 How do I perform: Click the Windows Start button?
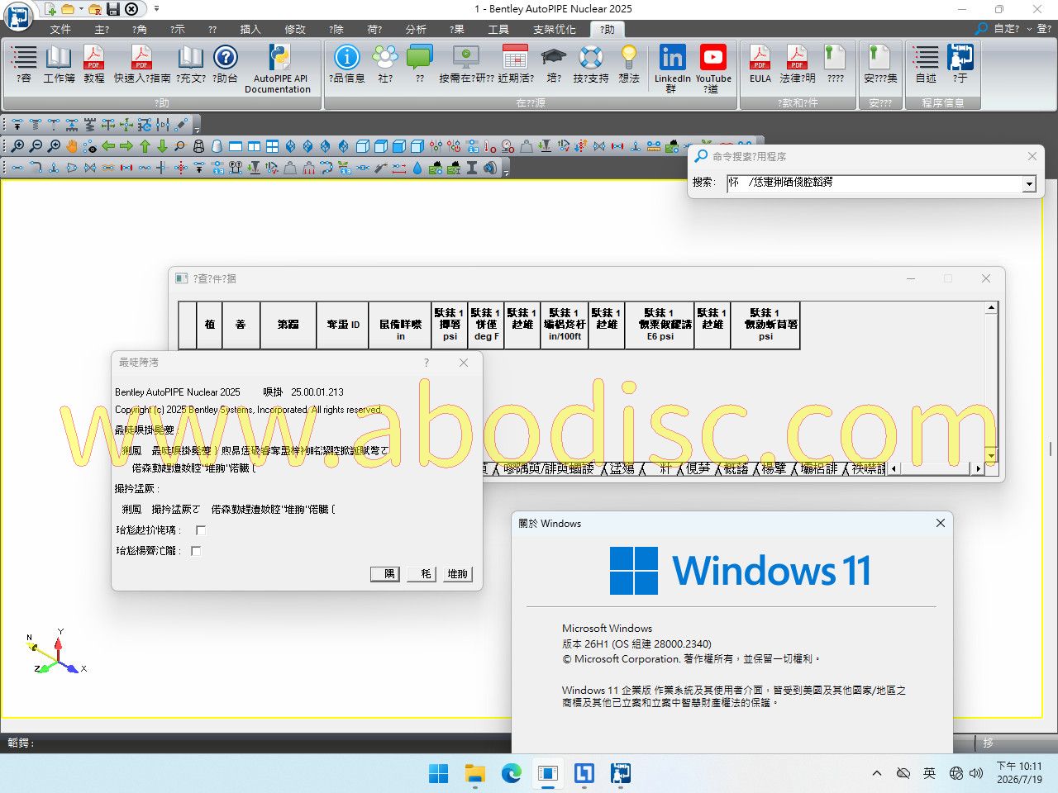point(439,773)
